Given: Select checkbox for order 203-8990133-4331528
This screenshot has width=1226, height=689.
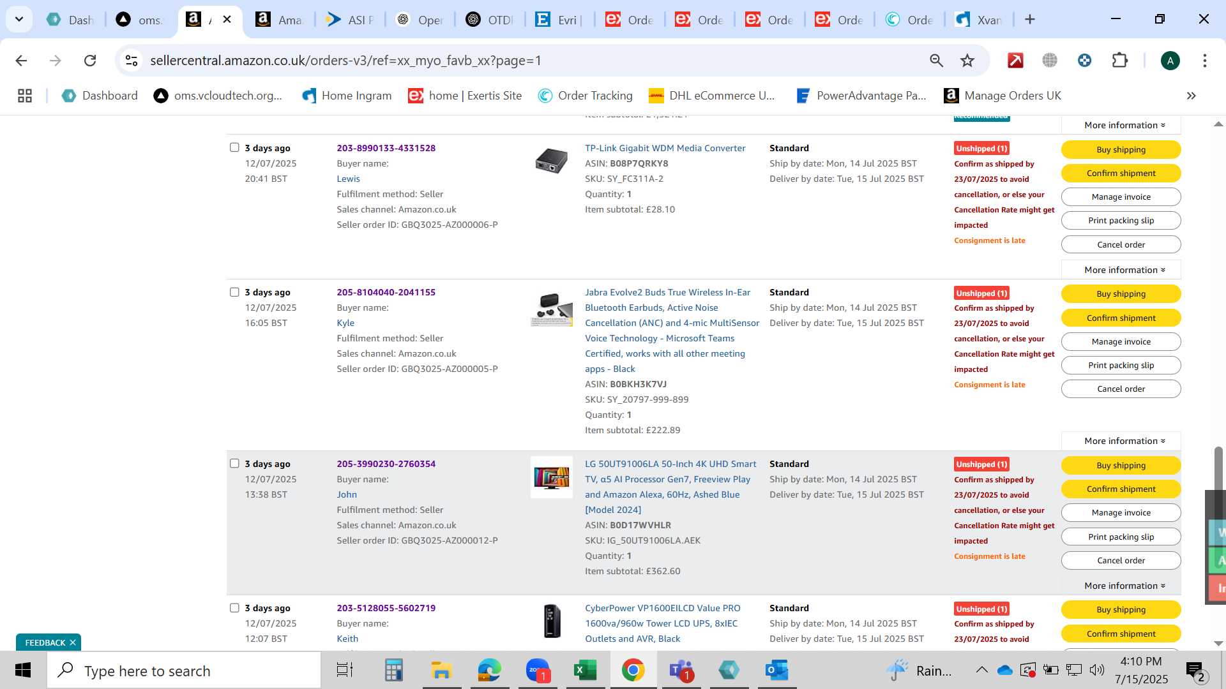Looking at the screenshot, I should [x=234, y=147].
